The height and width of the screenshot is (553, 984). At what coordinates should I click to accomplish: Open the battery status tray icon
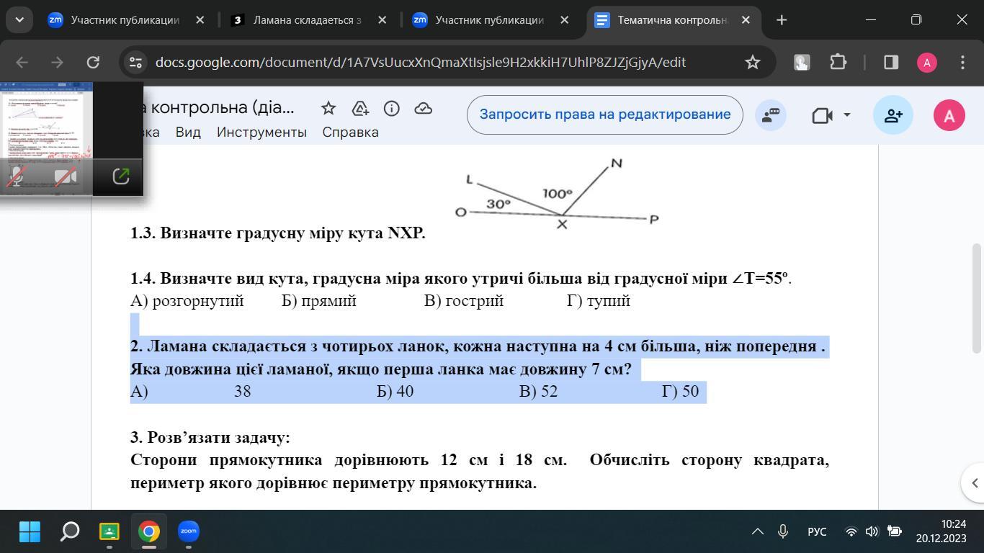(894, 532)
